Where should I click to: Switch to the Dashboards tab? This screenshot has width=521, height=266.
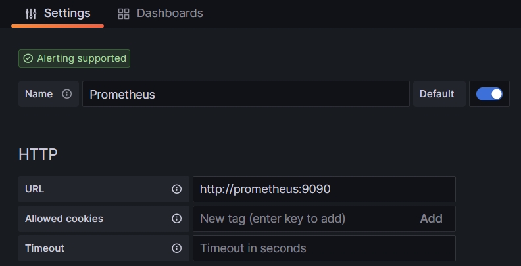coord(161,13)
